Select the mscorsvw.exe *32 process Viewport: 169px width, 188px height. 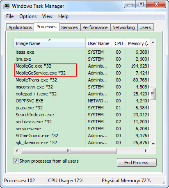(82, 87)
